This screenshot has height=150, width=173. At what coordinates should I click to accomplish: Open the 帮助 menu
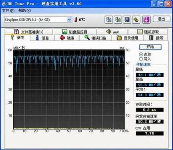tap(24, 10)
